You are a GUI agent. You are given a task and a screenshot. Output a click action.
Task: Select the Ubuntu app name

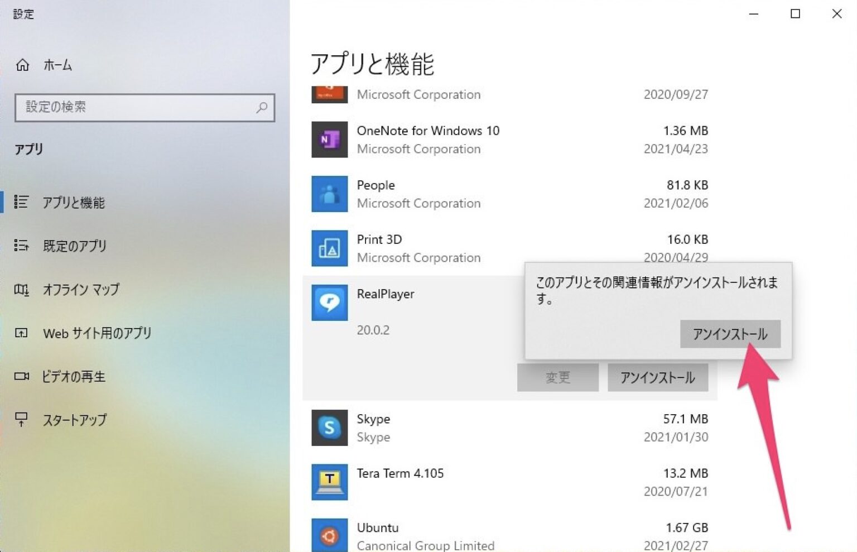(x=378, y=527)
